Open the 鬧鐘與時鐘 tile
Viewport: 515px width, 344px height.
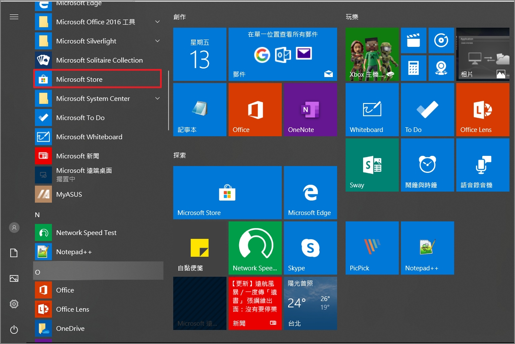pyautogui.click(x=427, y=165)
